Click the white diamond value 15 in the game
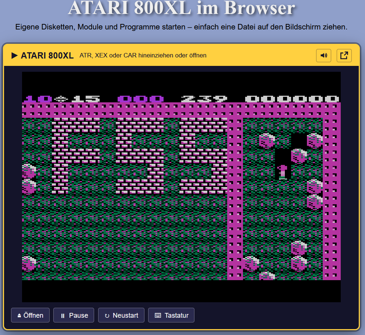 coord(86,99)
